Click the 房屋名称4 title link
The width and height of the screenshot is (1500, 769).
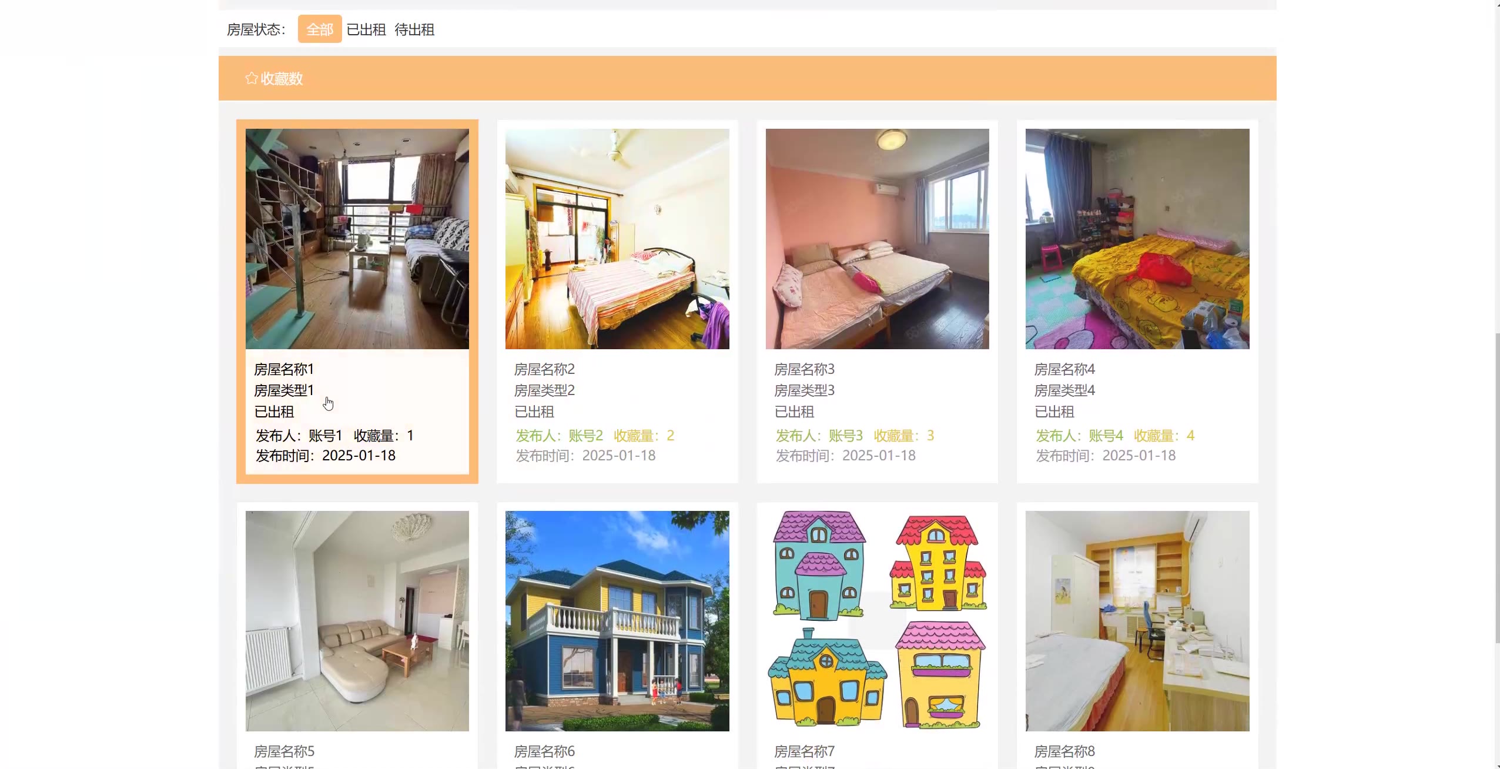1064,369
